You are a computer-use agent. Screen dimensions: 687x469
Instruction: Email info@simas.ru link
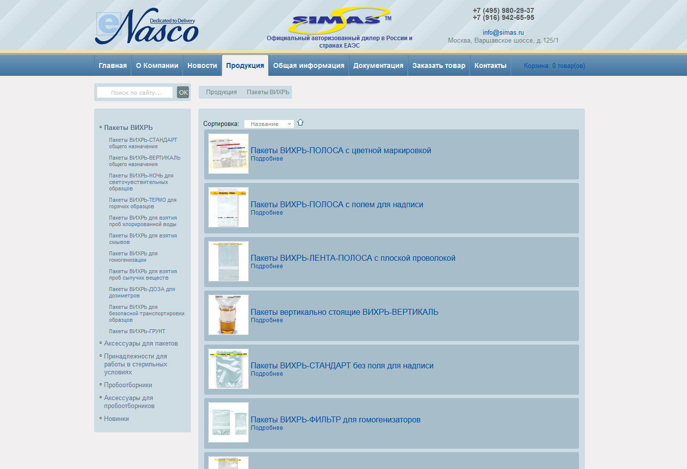click(503, 33)
